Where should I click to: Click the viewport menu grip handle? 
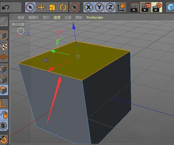[x=13, y=17]
